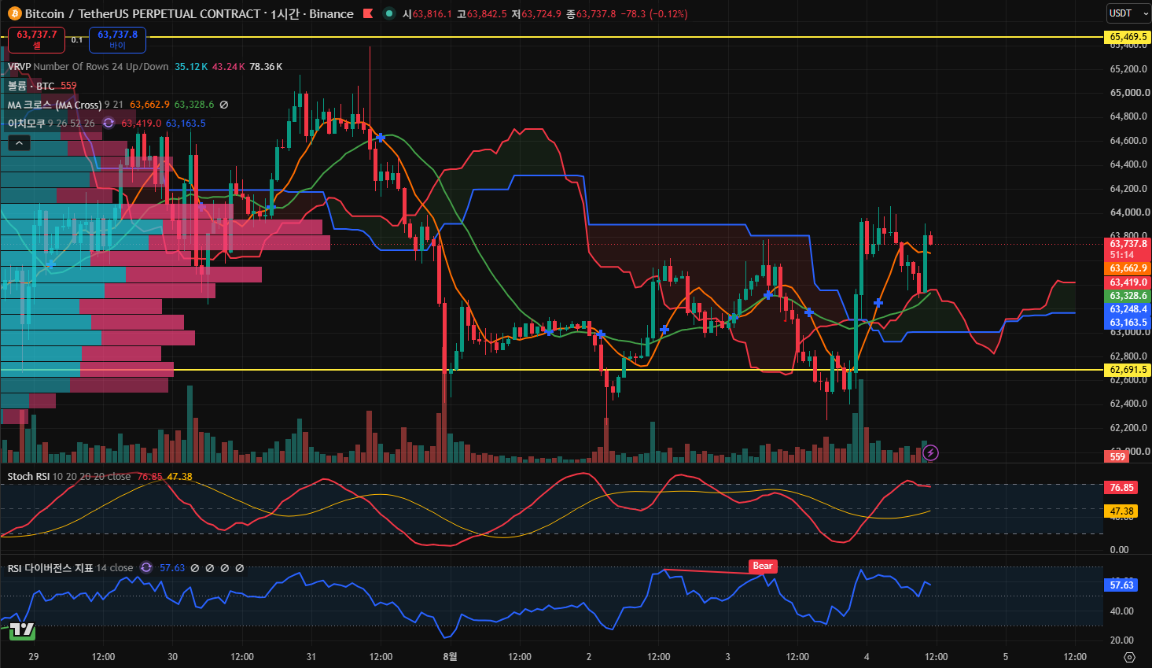Click the red flag marker beside Binance
Viewport: 1152px width, 668px height.
(x=368, y=13)
